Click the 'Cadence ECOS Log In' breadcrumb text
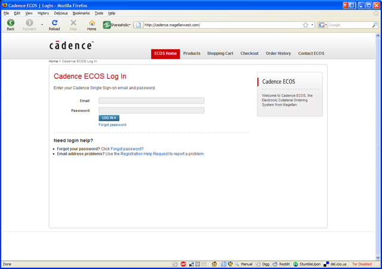Image resolution: width=382 pixels, height=269 pixels. (x=79, y=61)
